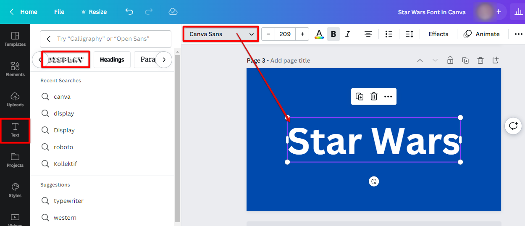Toggle italic formatting on text

tap(348, 34)
